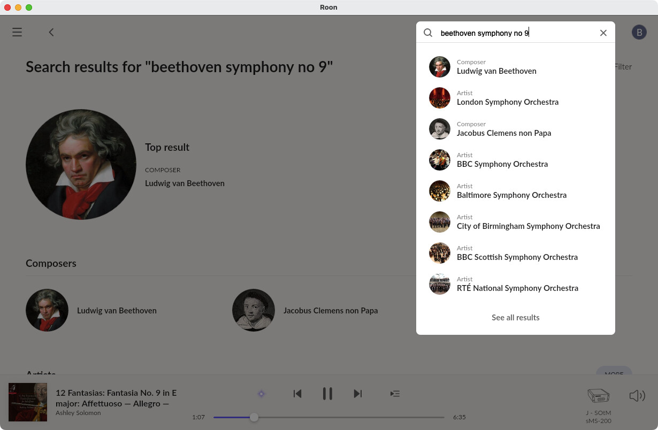Skip to the previous track

297,394
